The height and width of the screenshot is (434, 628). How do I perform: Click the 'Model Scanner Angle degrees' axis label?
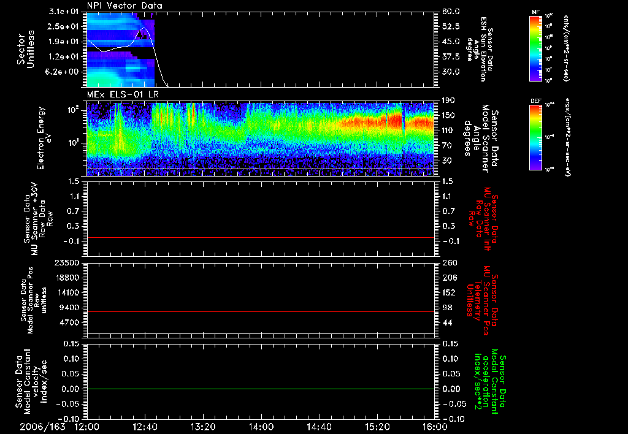point(481,138)
